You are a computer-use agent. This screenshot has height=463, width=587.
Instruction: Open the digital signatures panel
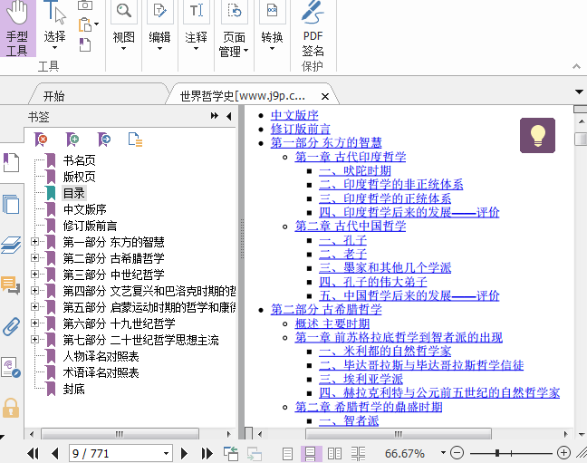click(x=11, y=368)
